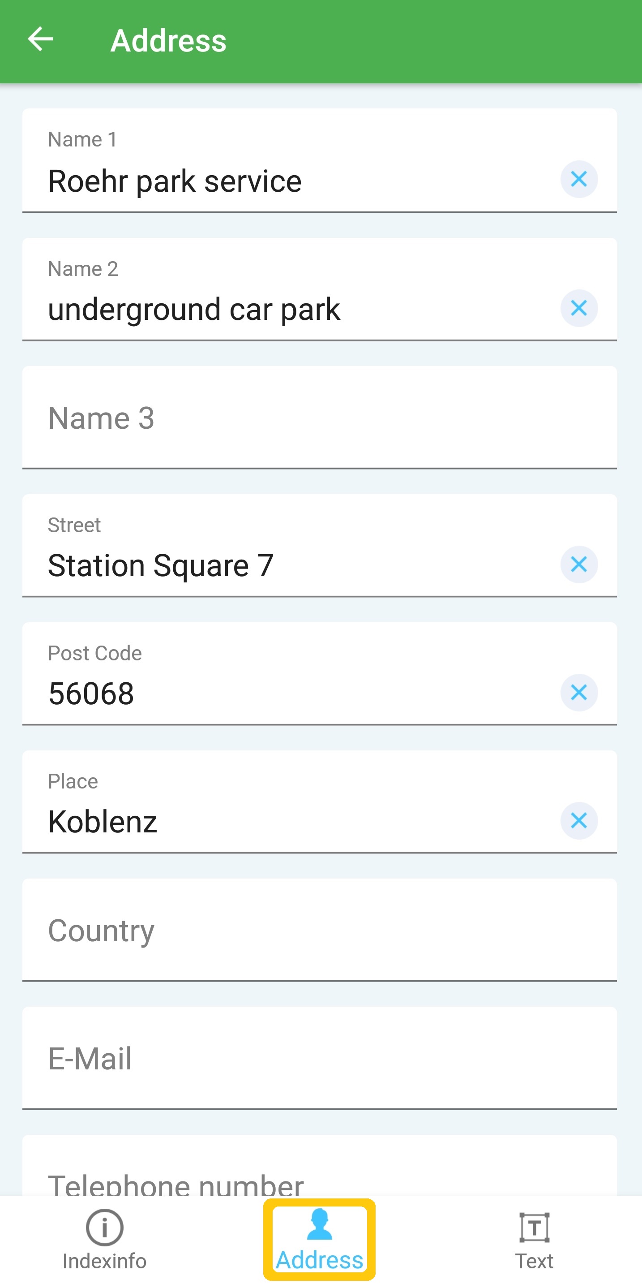Image resolution: width=642 pixels, height=1284 pixels.
Task: Tap the Text tab T icon
Action: click(x=534, y=1227)
